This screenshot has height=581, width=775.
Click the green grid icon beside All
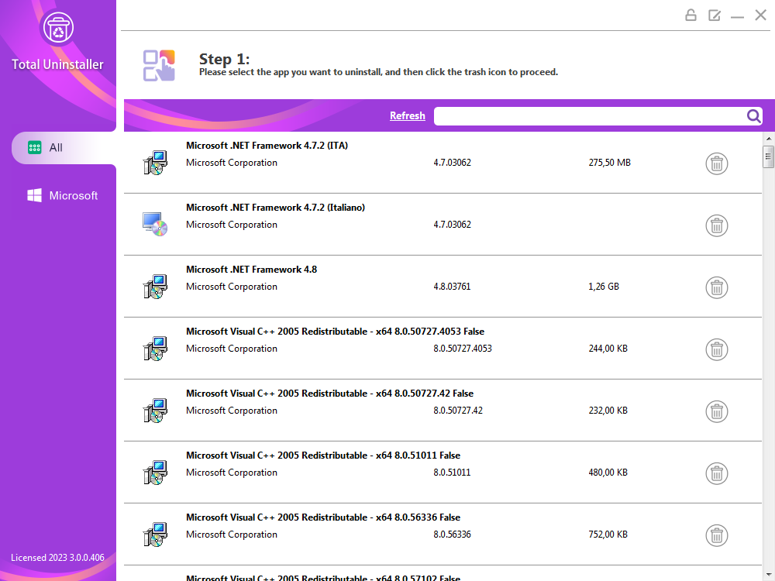[x=35, y=147]
